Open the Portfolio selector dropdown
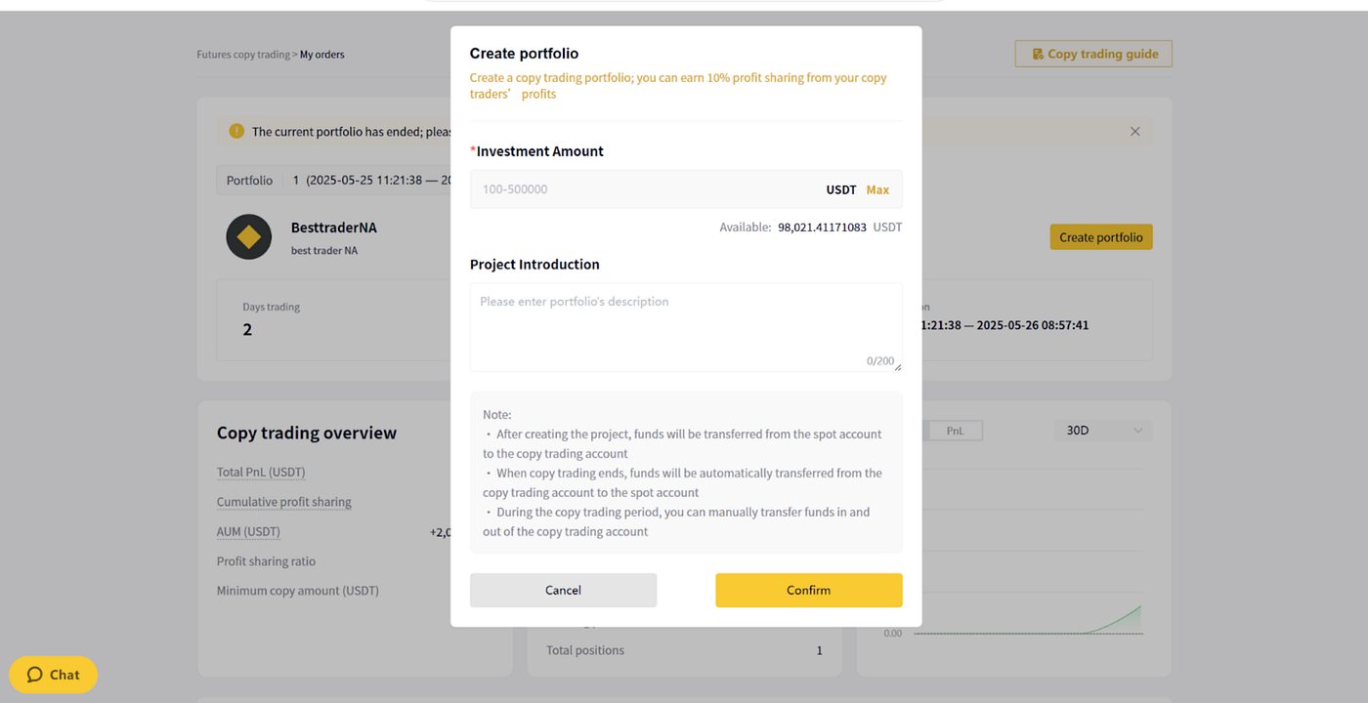The image size is (1368, 703). [334, 181]
